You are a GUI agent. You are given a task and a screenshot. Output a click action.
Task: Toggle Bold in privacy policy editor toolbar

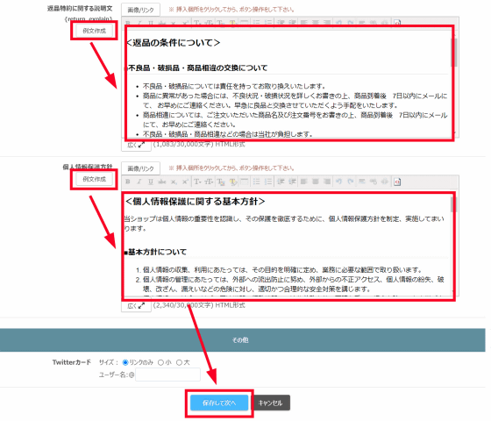(x=128, y=182)
